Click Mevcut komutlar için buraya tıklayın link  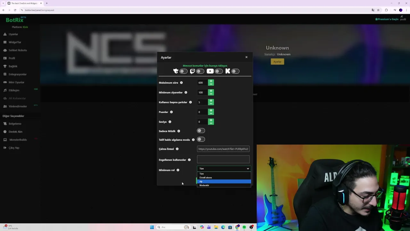pyautogui.click(x=205, y=65)
